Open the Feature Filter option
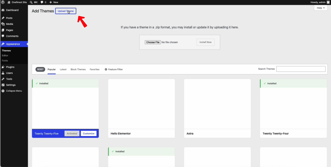Screen dimensions: 331x167 coord(113,69)
